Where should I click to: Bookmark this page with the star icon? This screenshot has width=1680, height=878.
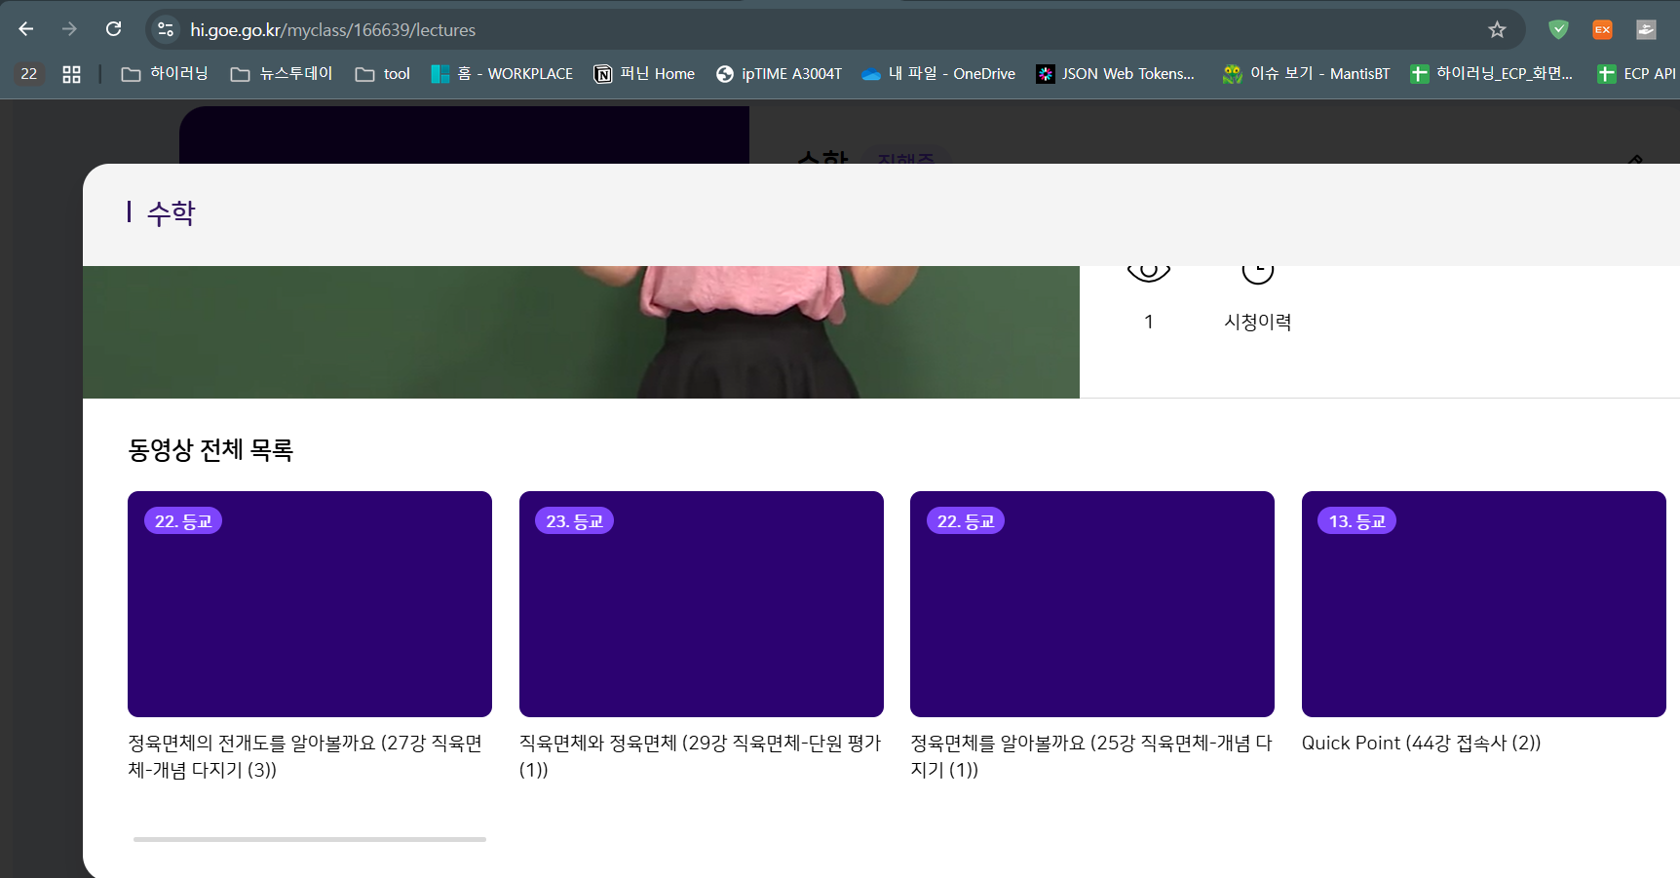pyautogui.click(x=1497, y=30)
